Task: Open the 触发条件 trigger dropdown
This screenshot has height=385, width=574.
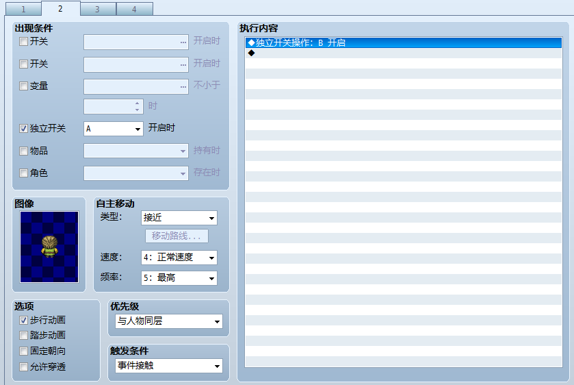Action: tap(169, 366)
